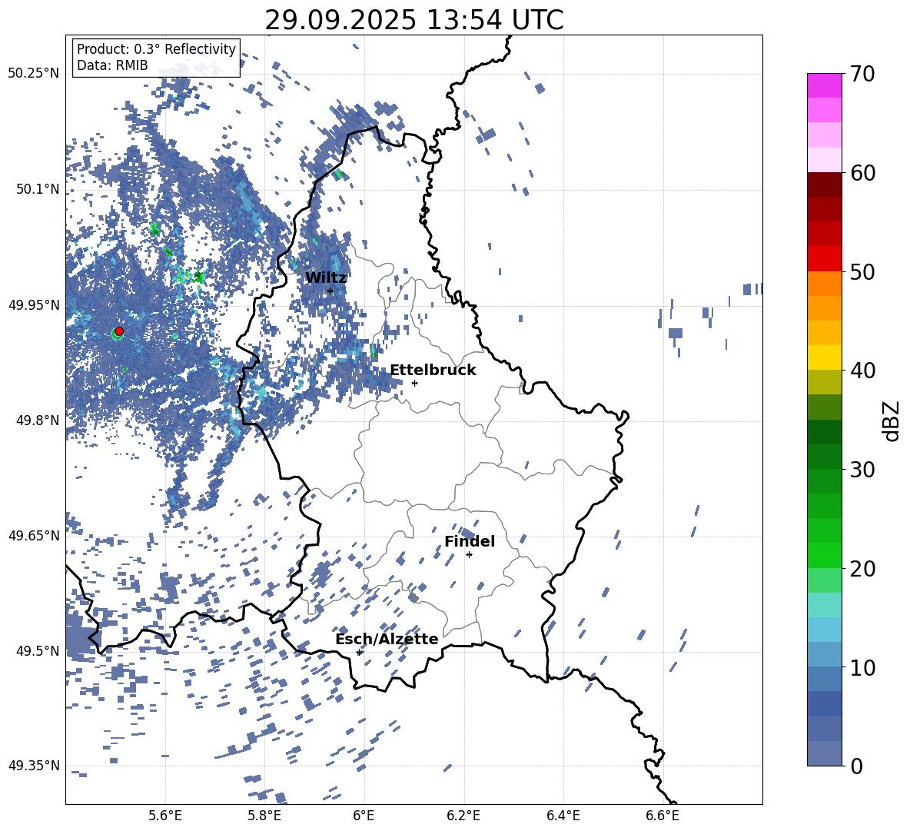The width and height of the screenshot is (910, 831).
Task: Click the 50 tick on colorbar
Action: coord(862,271)
